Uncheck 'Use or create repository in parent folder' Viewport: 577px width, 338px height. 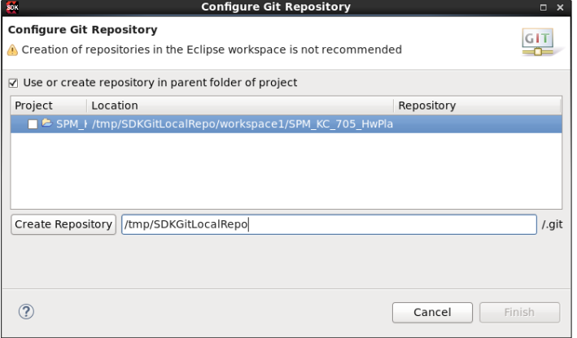13,83
